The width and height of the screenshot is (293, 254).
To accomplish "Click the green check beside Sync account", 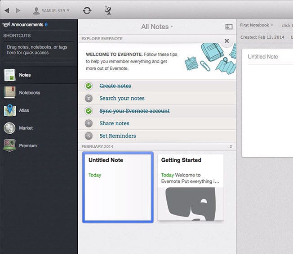I will pyautogui.click(x=89, y=111).
